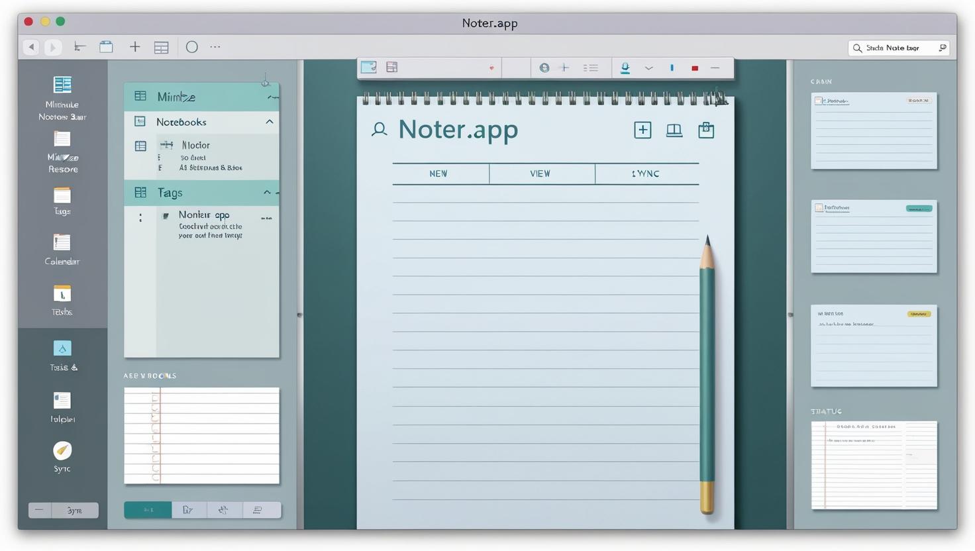
Task: Click the back navigation arrow button
Action: [32, 46]
